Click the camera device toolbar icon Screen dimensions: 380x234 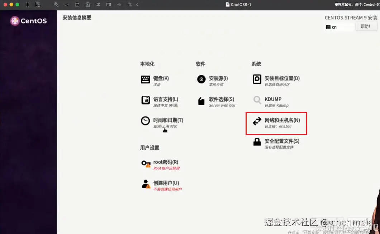pos(108,5)
